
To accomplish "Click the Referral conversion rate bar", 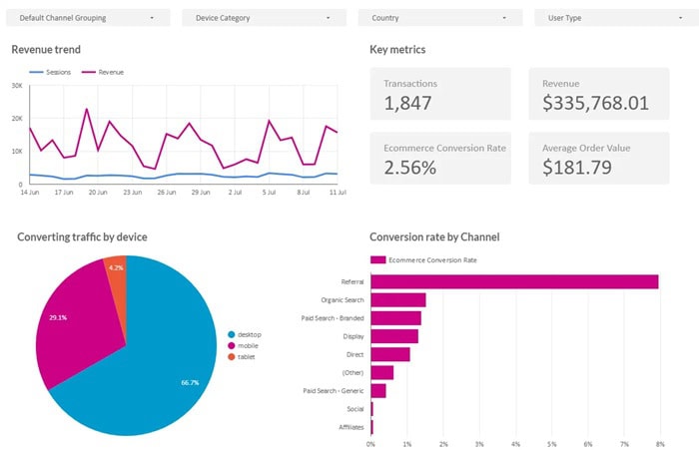I will [514, 281].
